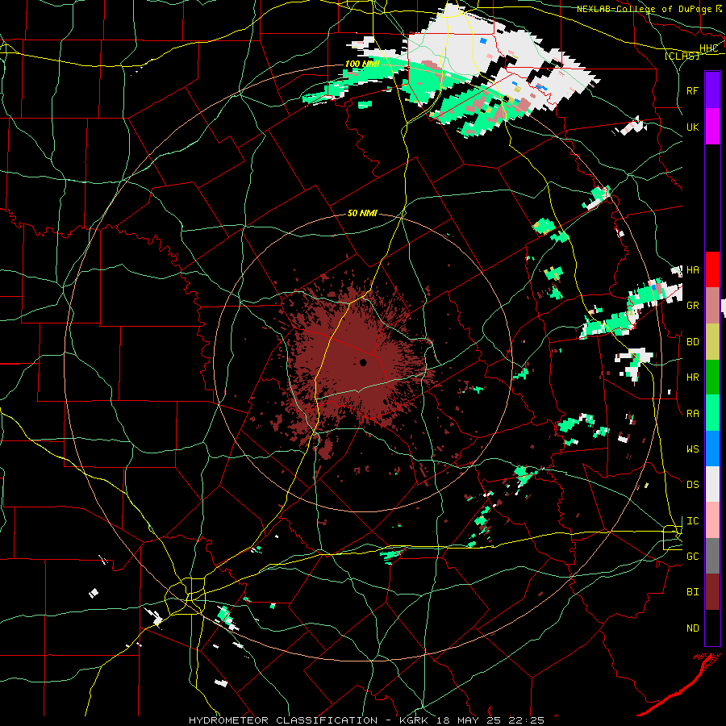Click the BI legend label

(x=692, y=592)
